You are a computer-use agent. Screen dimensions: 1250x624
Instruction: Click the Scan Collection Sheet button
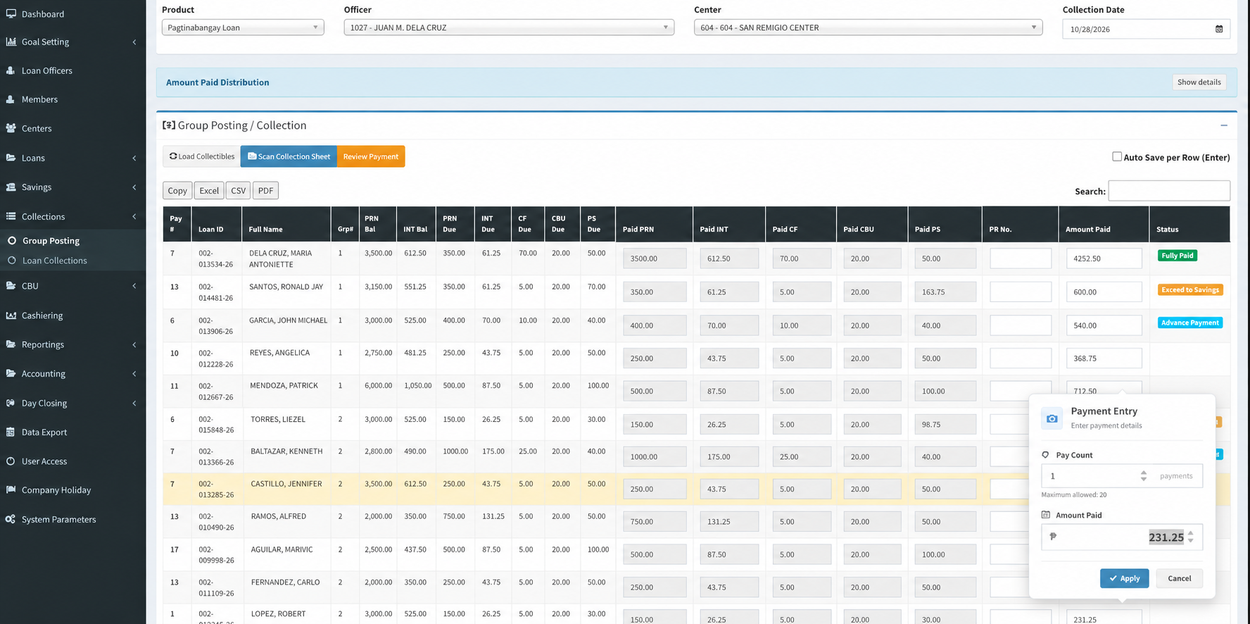coord(289,156)
